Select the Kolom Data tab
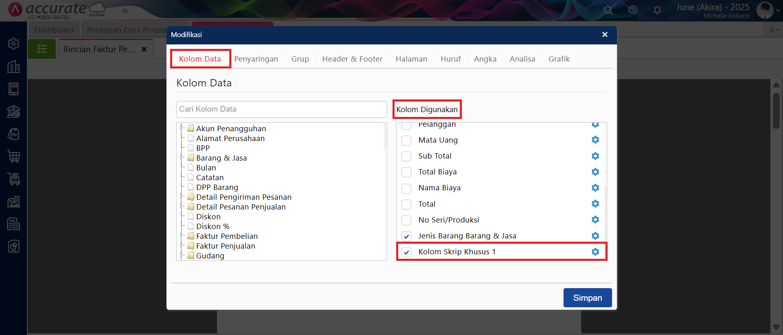This screenshot has height=335, width=783. click(x=200, y=59)
